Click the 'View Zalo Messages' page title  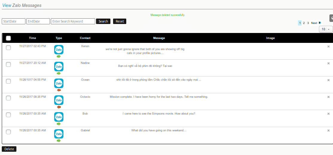(x=22, y=5)
